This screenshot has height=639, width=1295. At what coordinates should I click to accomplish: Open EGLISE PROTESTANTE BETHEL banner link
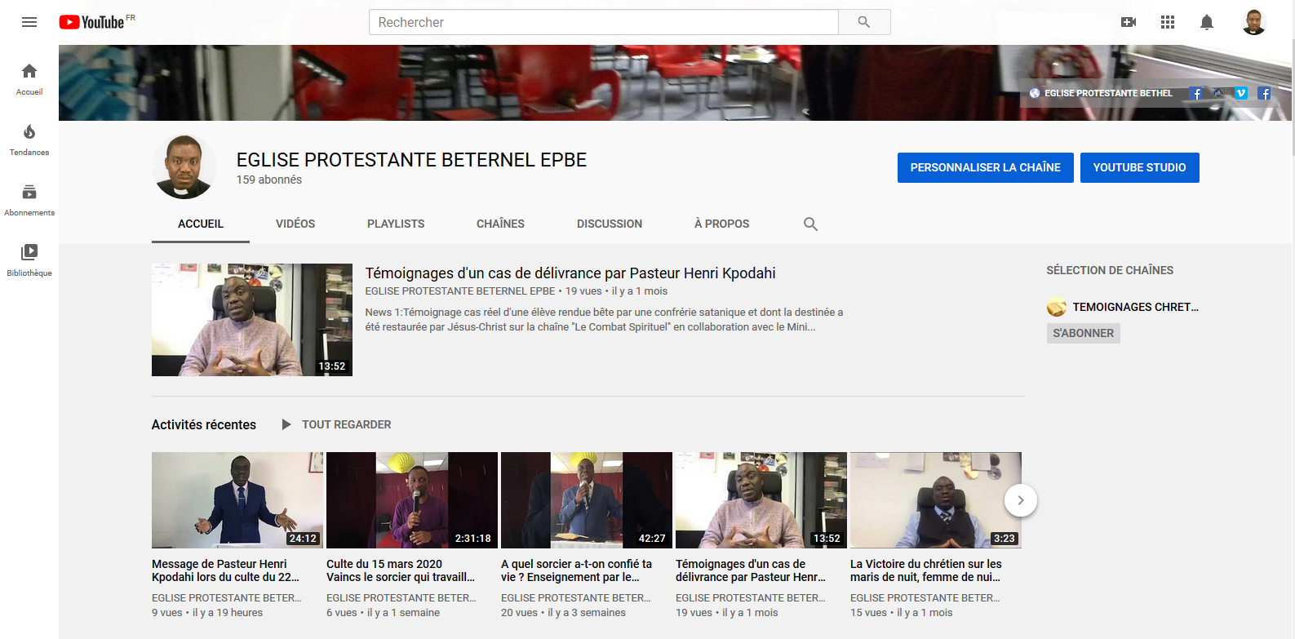(1102, 93)
